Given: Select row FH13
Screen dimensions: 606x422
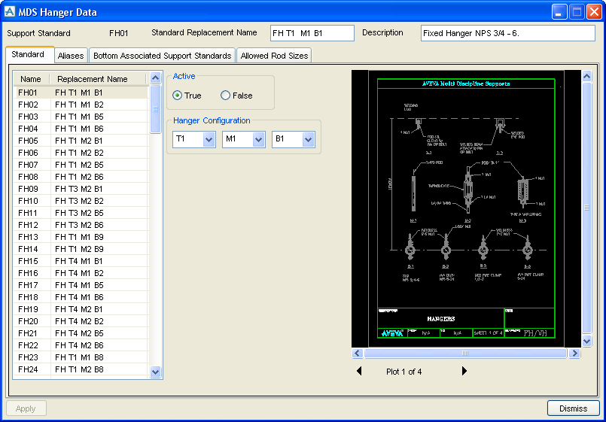Looking at the screenshot, I should pos(81,237).
